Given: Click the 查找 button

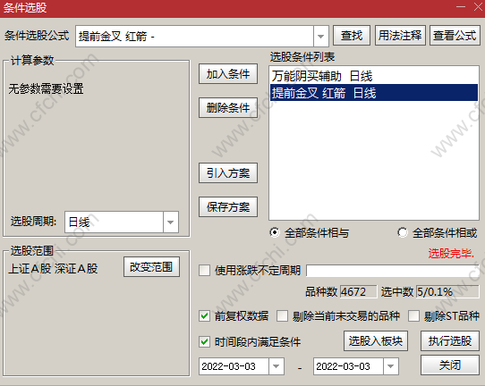Looking at the screenshot, I should [x=352, y=36].
